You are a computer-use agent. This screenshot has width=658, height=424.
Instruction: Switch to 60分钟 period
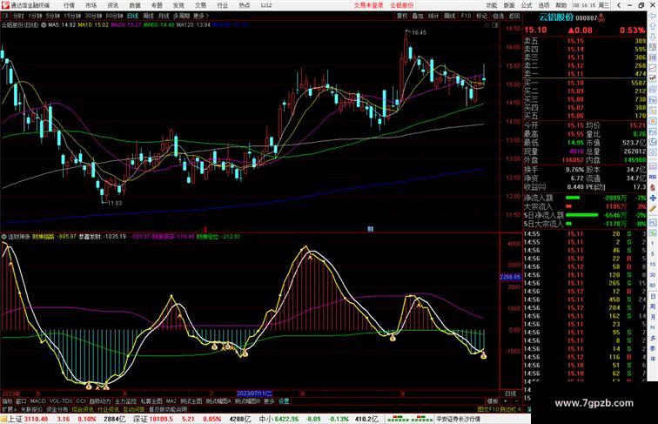pos(114,16)
